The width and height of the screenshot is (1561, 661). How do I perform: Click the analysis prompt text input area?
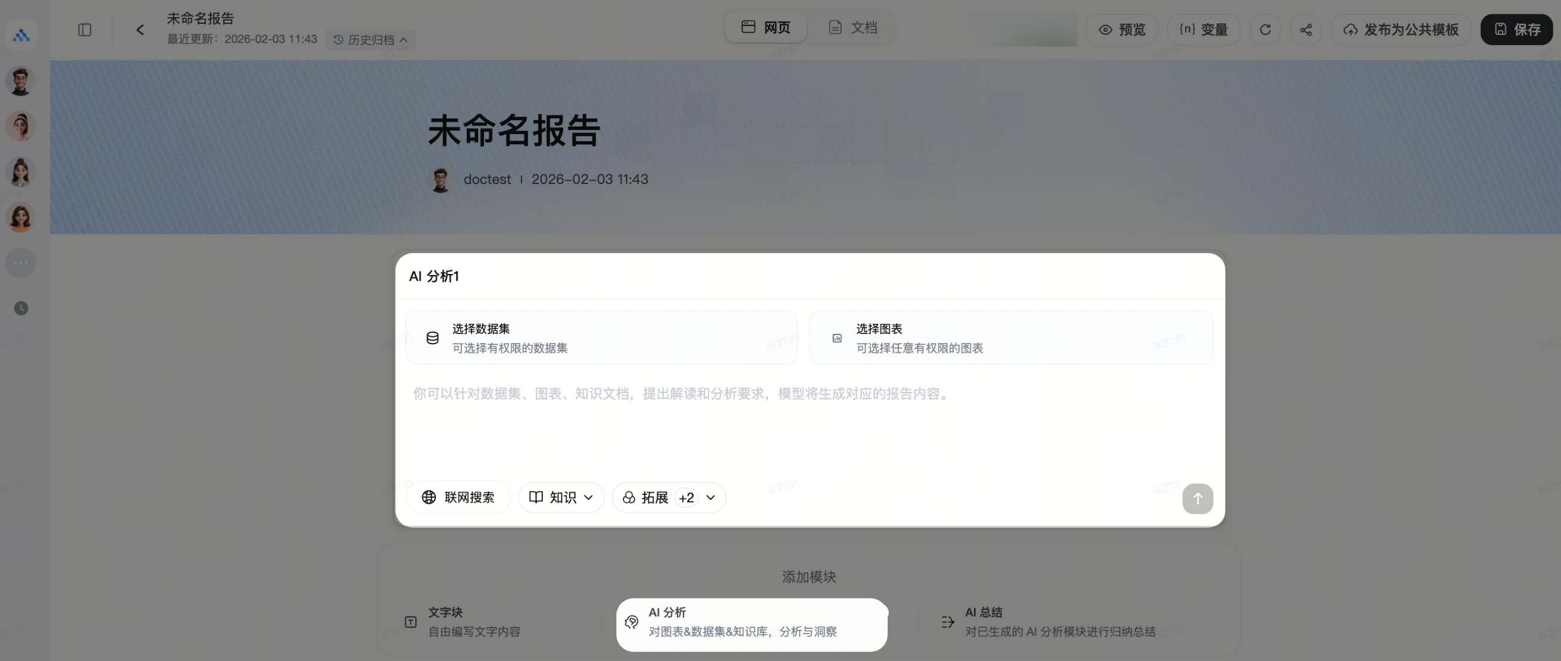[810, 418]
